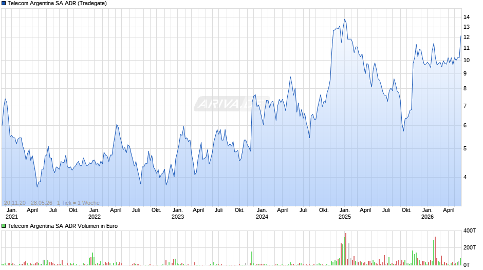Click the price axis label 6

(x=465, y=126)
